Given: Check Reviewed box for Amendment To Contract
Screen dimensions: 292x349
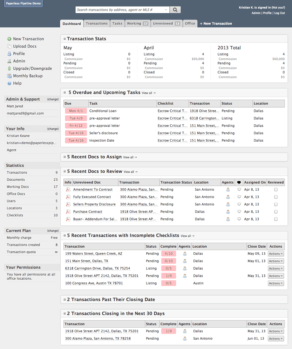Looking at the screenshot, I should [x=276, y=190].
